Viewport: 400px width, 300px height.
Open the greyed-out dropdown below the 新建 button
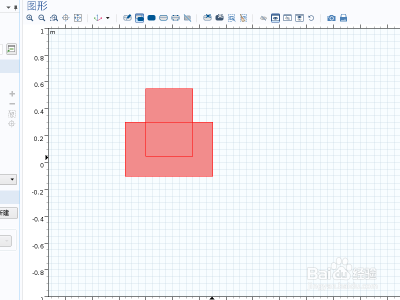coord(5,241)
